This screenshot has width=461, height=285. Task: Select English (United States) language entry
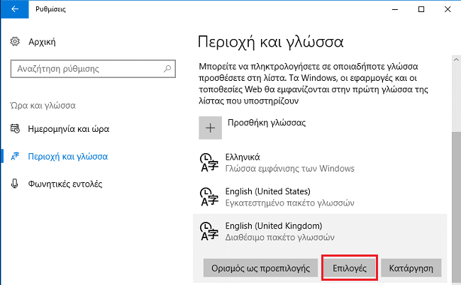point(320,197)
